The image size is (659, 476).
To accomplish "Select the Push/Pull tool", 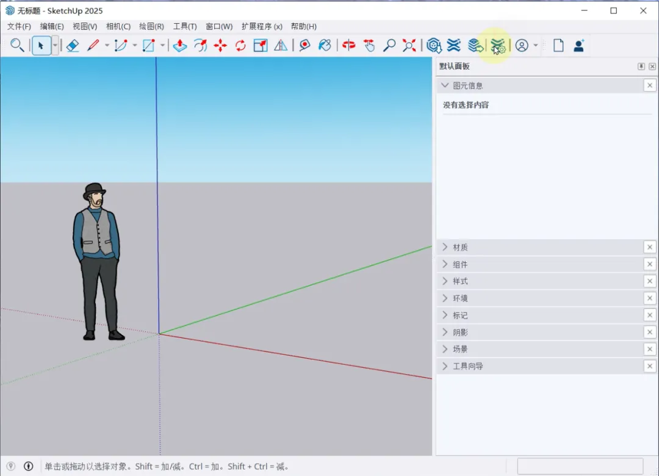I will click(180, 45).
